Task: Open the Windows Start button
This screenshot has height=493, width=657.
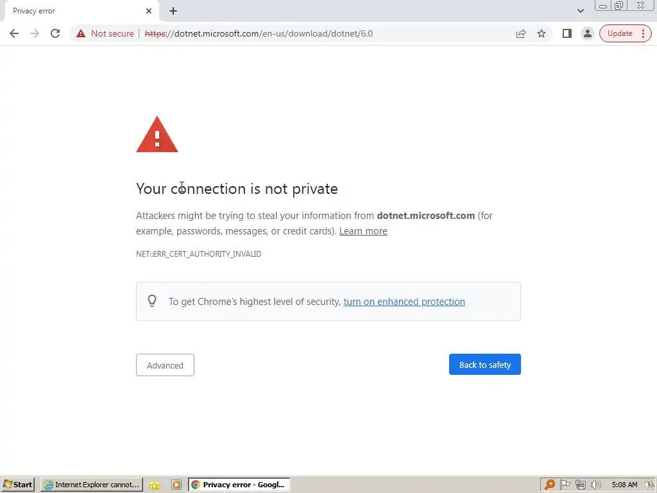Action: click(x=17, y=485)
